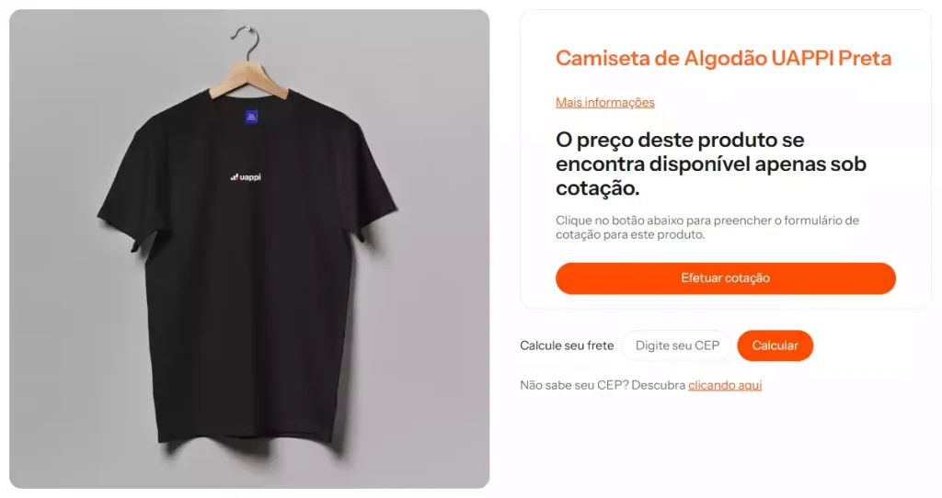Image resolution: width=942 pixels, height=498 pixels.
Task: Click the blue neck label tag
Action: (252, 117)
